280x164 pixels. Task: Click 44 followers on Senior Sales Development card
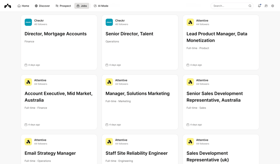click(203, 84)
